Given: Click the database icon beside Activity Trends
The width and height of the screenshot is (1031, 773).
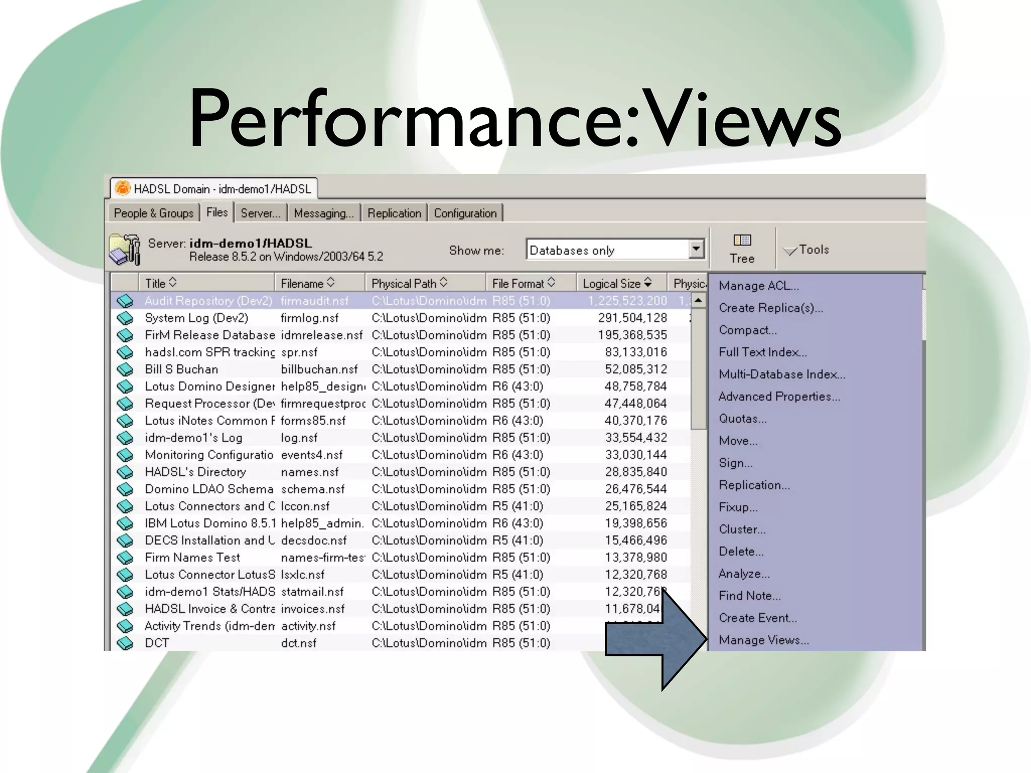Looking at the screenshot, I should click(125, 626).
